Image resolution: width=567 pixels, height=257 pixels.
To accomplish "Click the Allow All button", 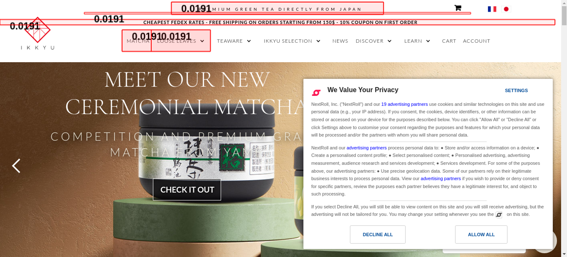I will click(x=481, y=234).
